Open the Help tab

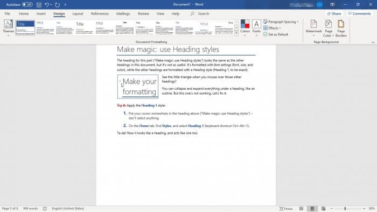point(176,13)
